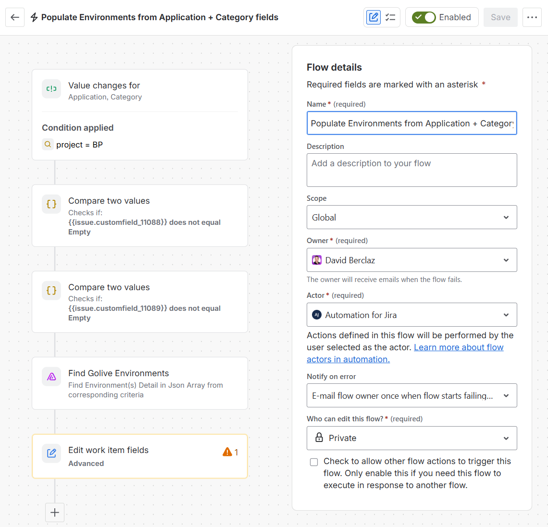Viewport: 548px width, 527px height.
Task: Open the three-dot more actions menu
Action: 532,17
